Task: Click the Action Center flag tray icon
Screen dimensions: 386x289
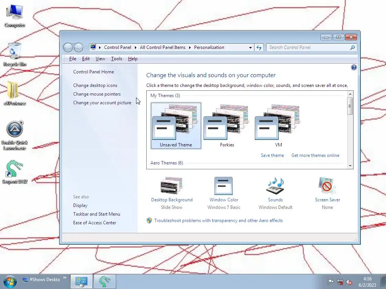Action: (x=331, y=282)
